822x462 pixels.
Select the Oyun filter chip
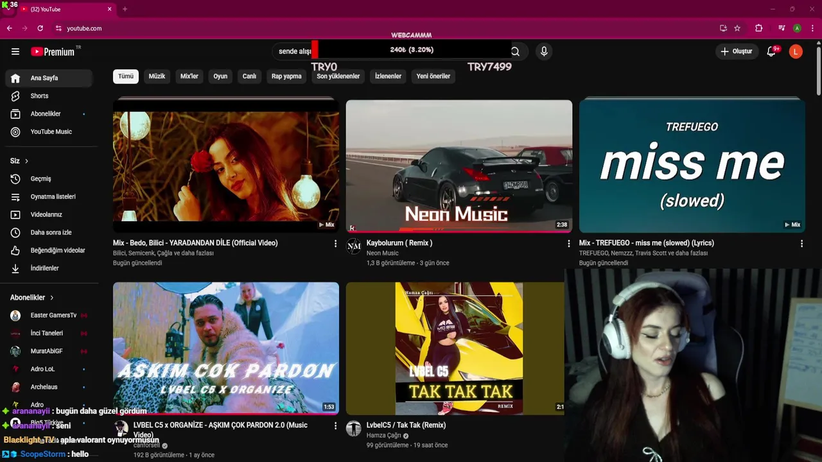click(x=220, y=76)
